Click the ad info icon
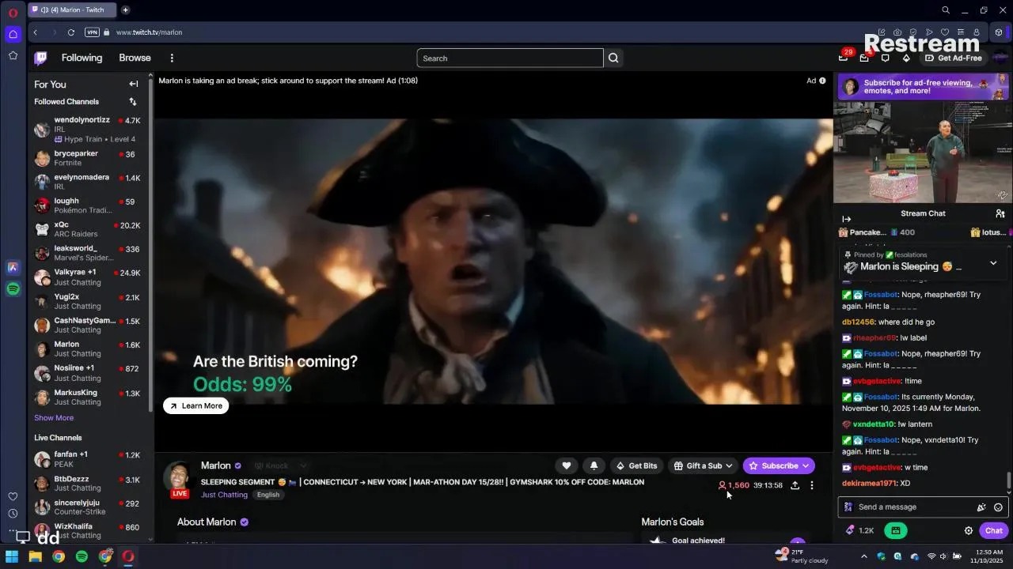This screenshot has width=1013, height=569. 822,81
